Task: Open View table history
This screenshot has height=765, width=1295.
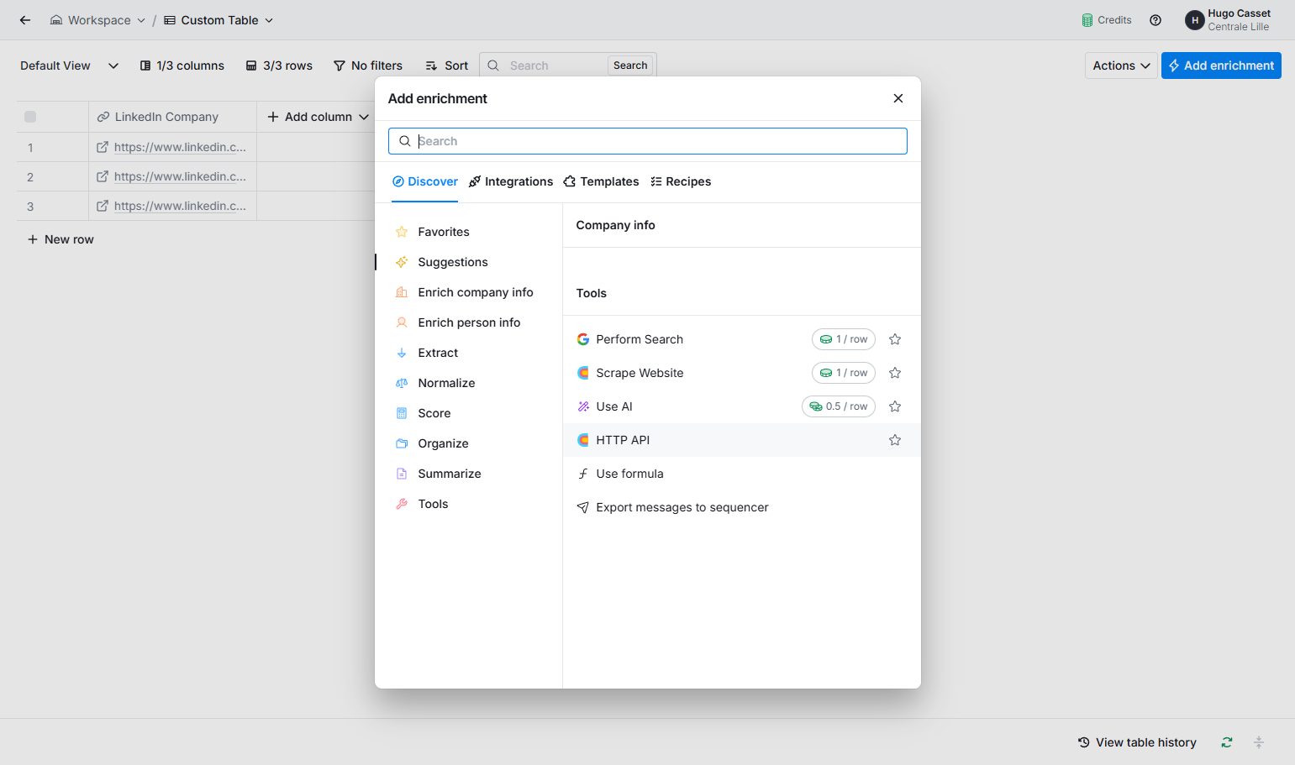Action: pos(1137,742)
